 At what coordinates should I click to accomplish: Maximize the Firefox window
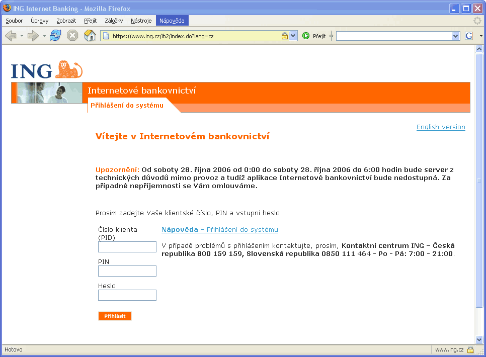(x=466, y=9)
